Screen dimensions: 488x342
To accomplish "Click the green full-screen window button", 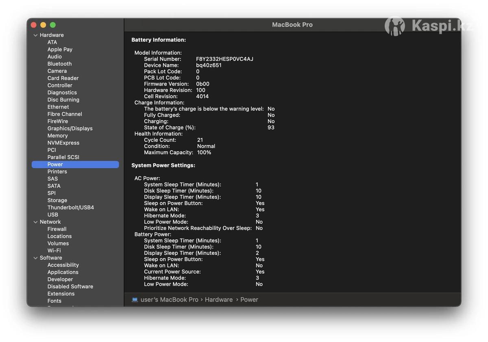I will [x=52, y=25].
